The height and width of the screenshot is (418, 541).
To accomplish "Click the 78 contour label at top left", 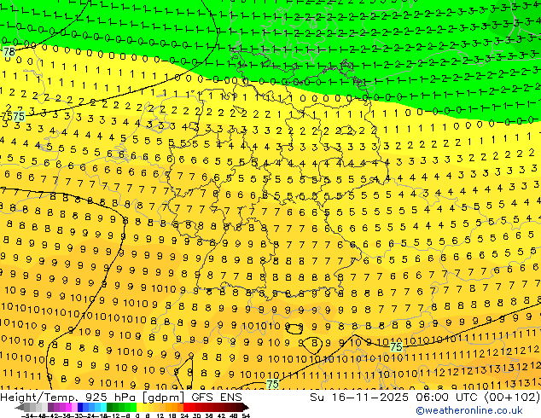I will click(x=9, y=52).
